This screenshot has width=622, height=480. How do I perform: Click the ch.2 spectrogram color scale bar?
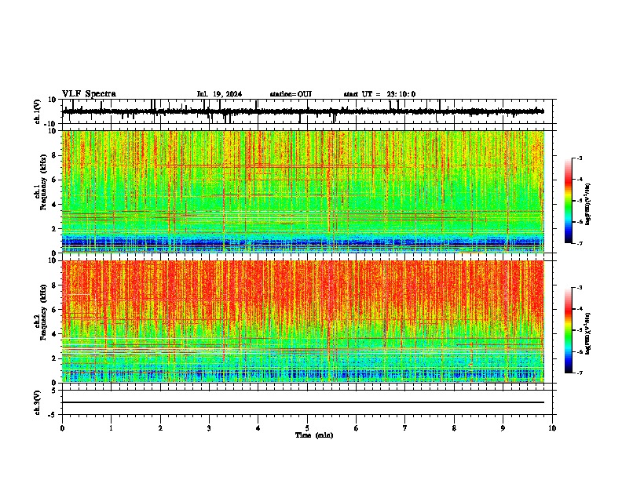(568, 330)
